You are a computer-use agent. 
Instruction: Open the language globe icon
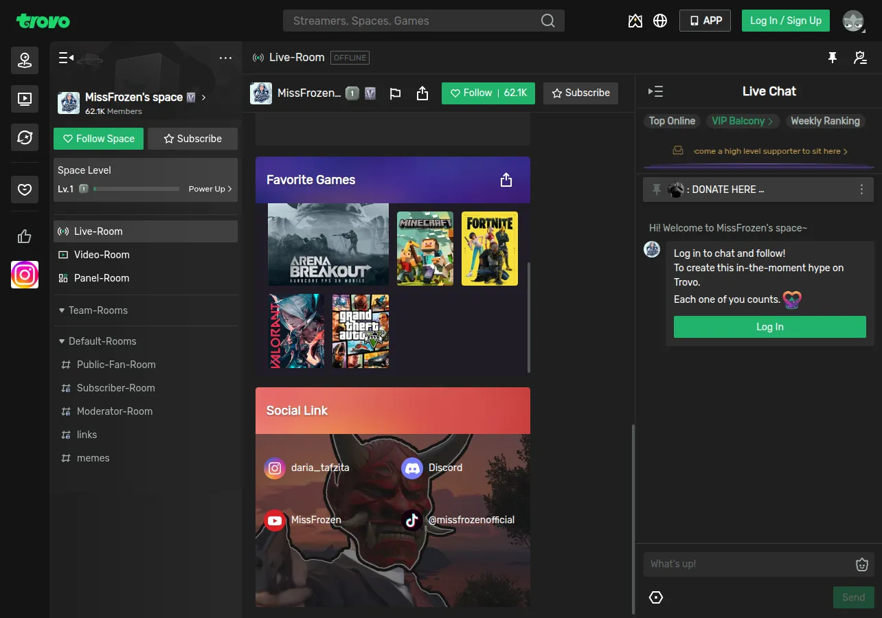660,21
